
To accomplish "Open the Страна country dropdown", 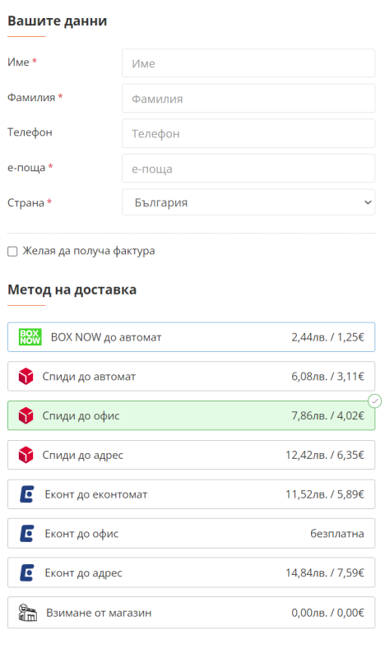I will pos(248,202).
